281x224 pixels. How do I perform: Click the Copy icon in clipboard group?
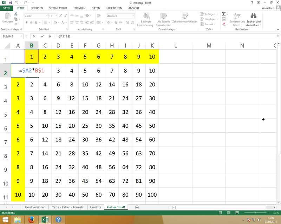click(x=16, y=19)
